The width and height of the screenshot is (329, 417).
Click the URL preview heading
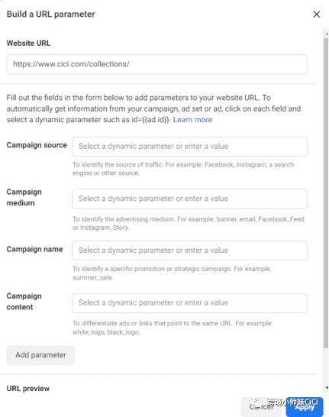click(x=28, y=389)
